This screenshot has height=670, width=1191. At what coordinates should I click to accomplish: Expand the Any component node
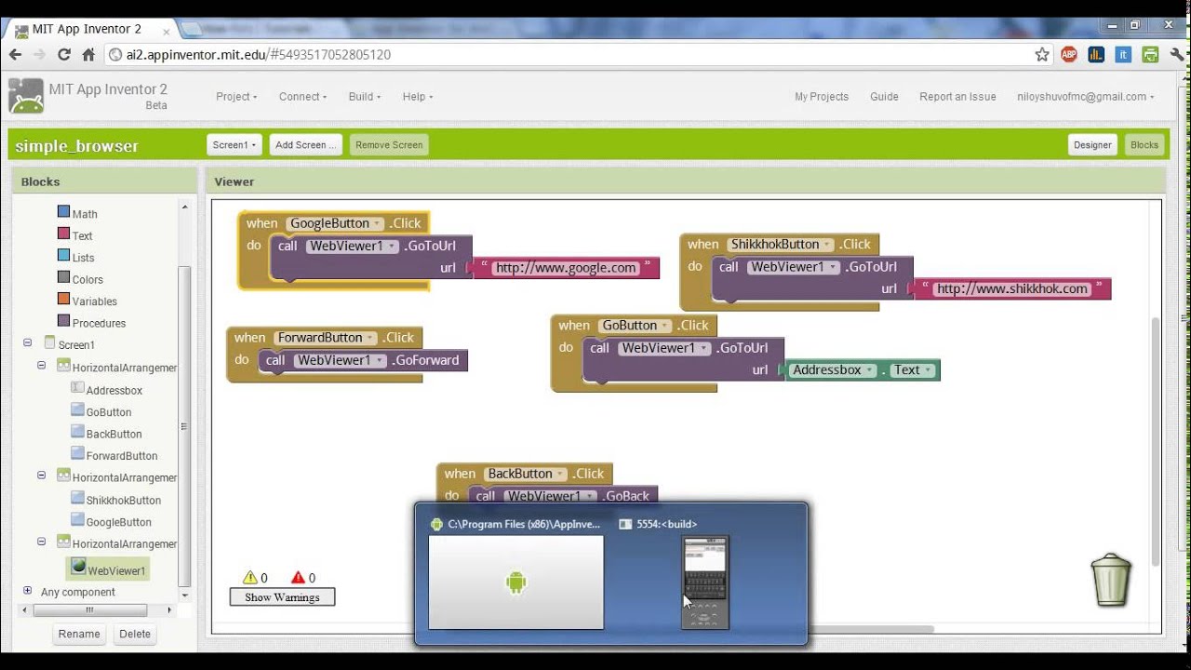tap(27, 591)
